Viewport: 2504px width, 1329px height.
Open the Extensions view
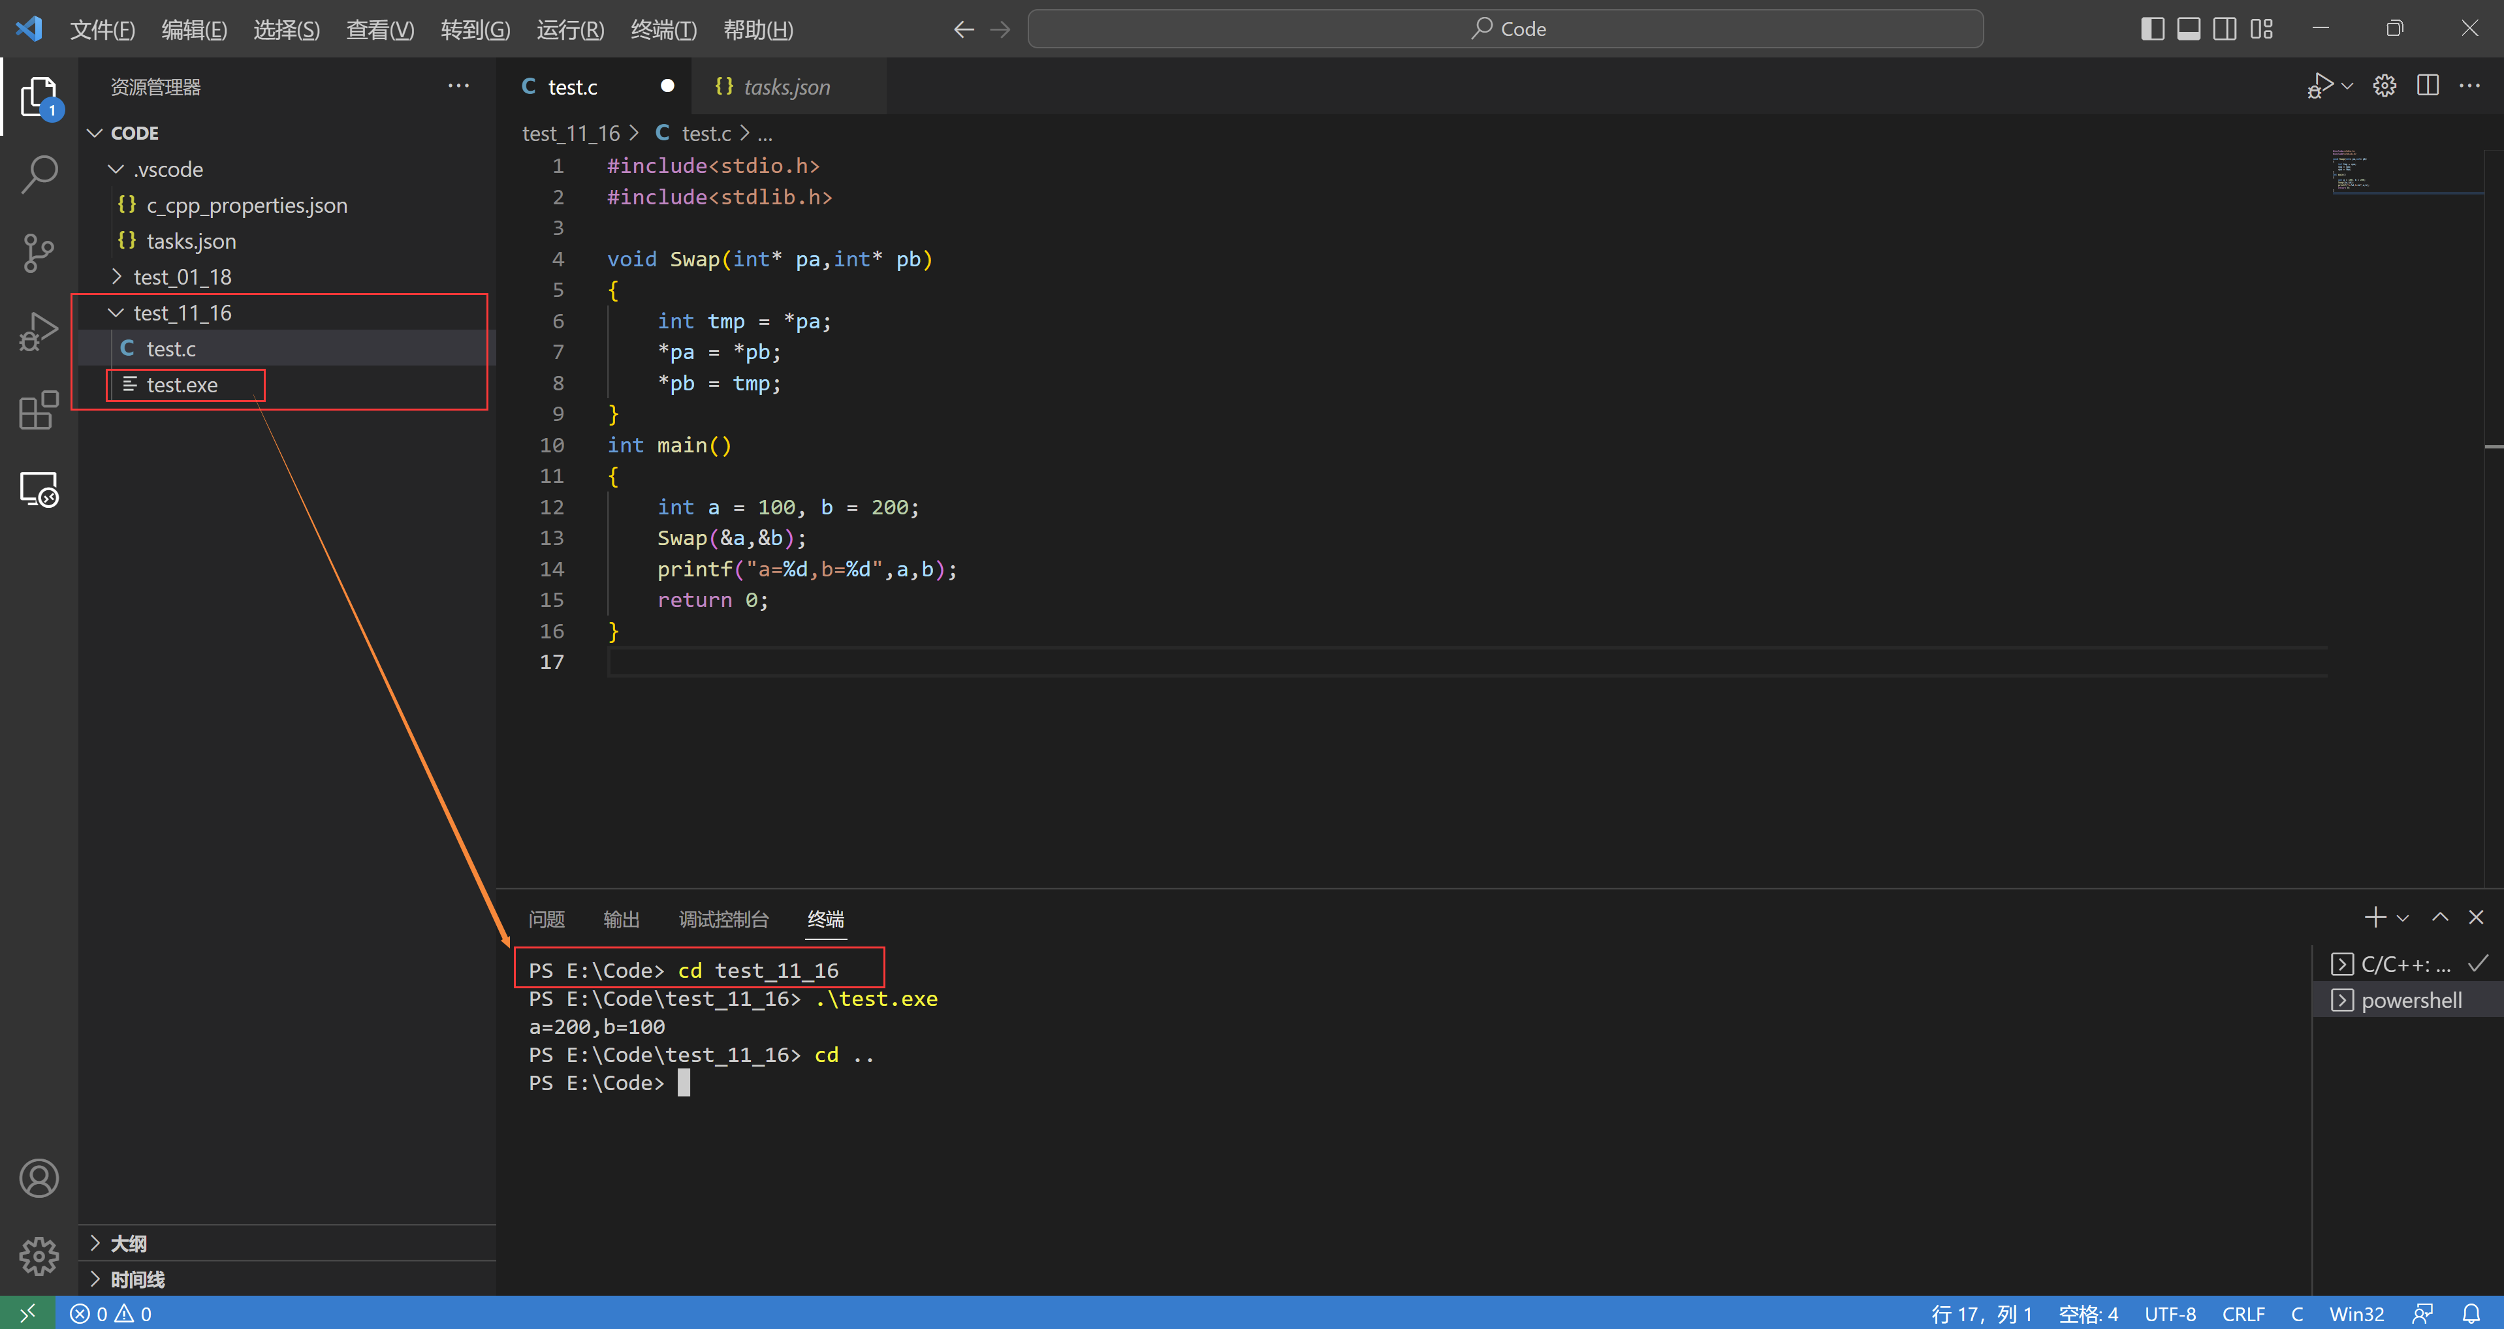tap(39, 411)
